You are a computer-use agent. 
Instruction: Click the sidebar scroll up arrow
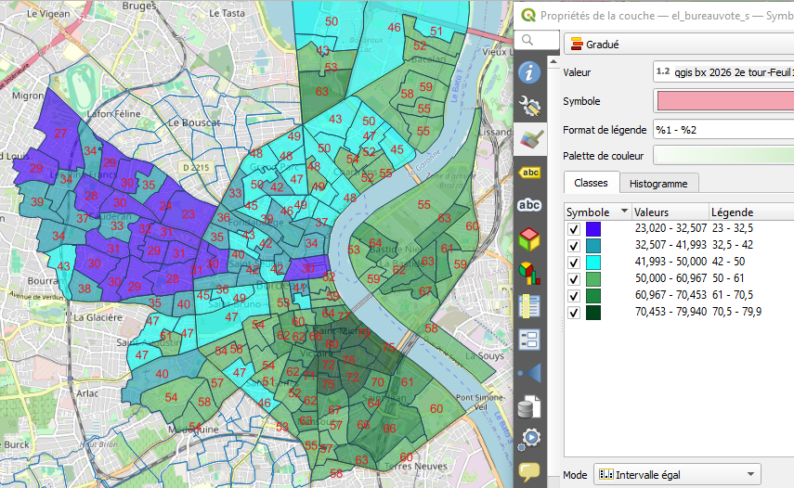point(553,61)
